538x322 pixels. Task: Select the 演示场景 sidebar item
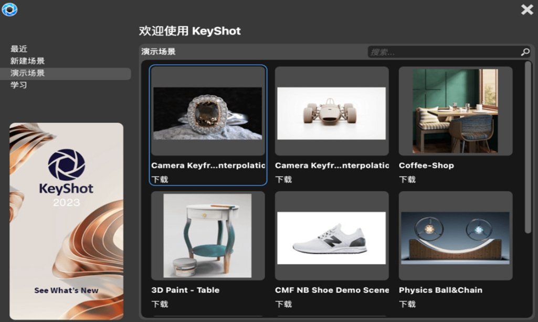click(65, 73)
